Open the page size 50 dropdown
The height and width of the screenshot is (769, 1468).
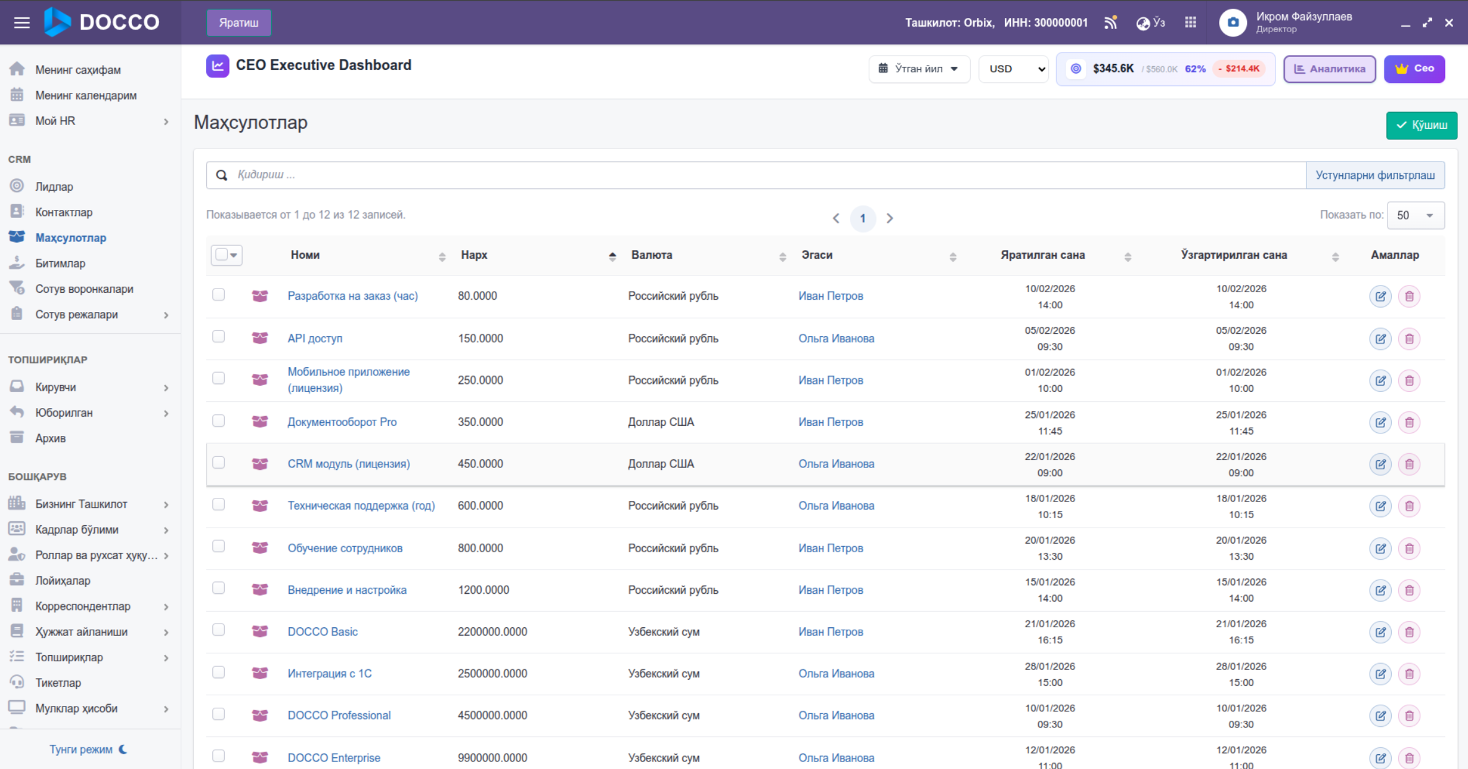coord(1416,215)
